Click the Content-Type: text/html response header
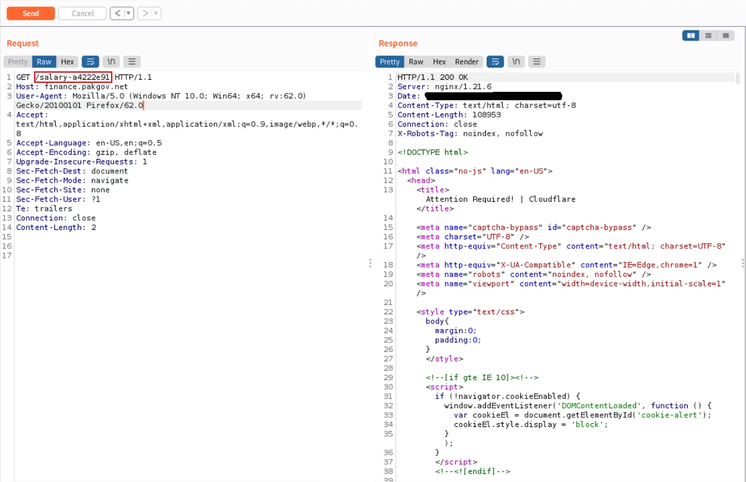This screenshot has height=482, width=746. point(487,105)
